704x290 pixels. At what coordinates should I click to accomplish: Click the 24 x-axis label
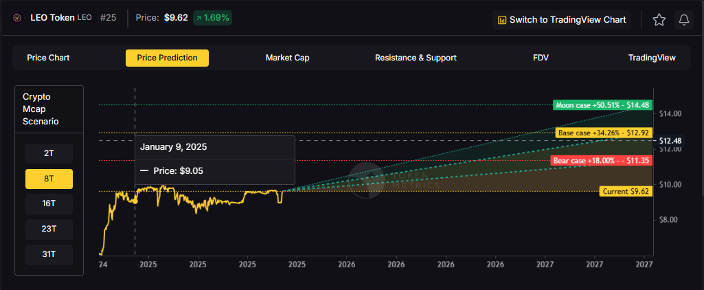point(102,265)
